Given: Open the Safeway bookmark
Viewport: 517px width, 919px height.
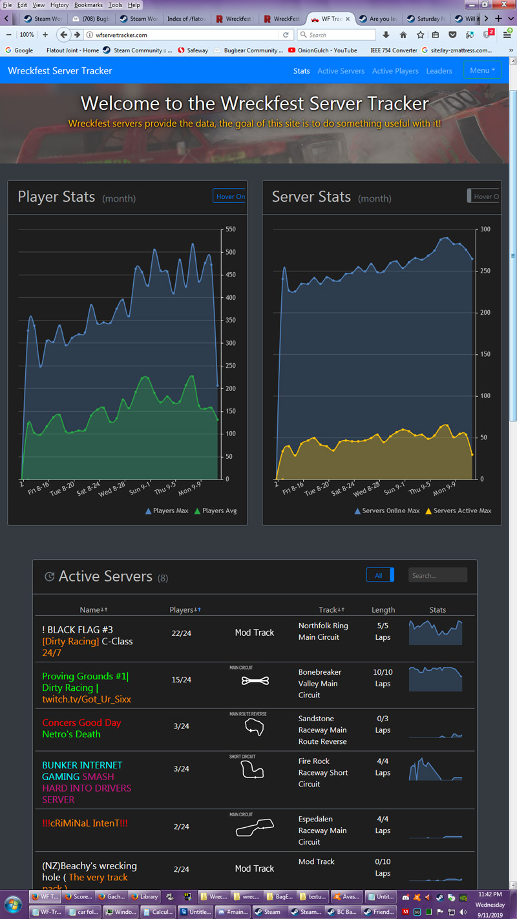Looking at the screenshot, I should click(193, 50).
